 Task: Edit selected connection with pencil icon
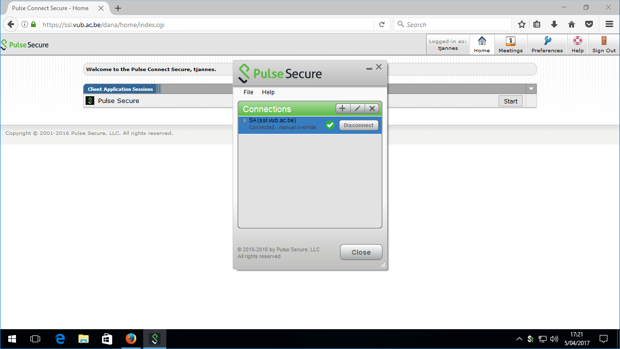point(357,108)
